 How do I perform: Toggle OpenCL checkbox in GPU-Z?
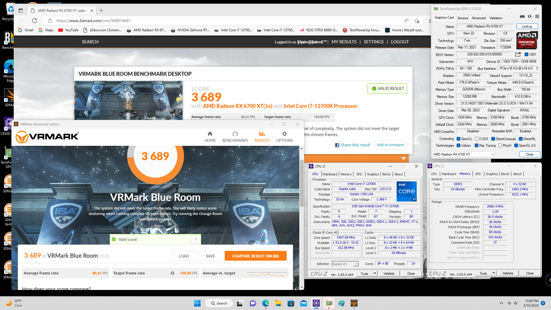458,139
